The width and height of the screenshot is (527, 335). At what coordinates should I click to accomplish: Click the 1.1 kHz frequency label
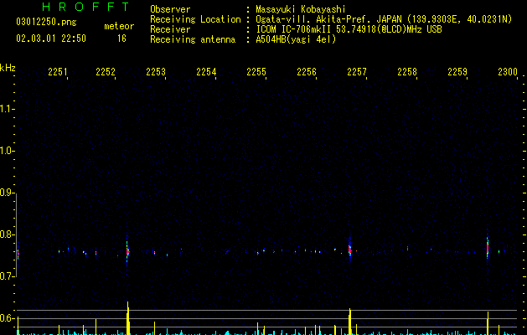click(x=7, y=109)
